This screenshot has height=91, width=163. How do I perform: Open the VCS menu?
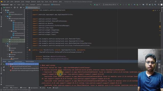[x=50, y=2]
